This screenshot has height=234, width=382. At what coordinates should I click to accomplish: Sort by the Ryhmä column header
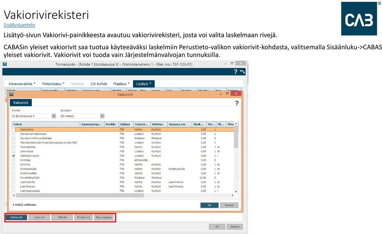126,124
